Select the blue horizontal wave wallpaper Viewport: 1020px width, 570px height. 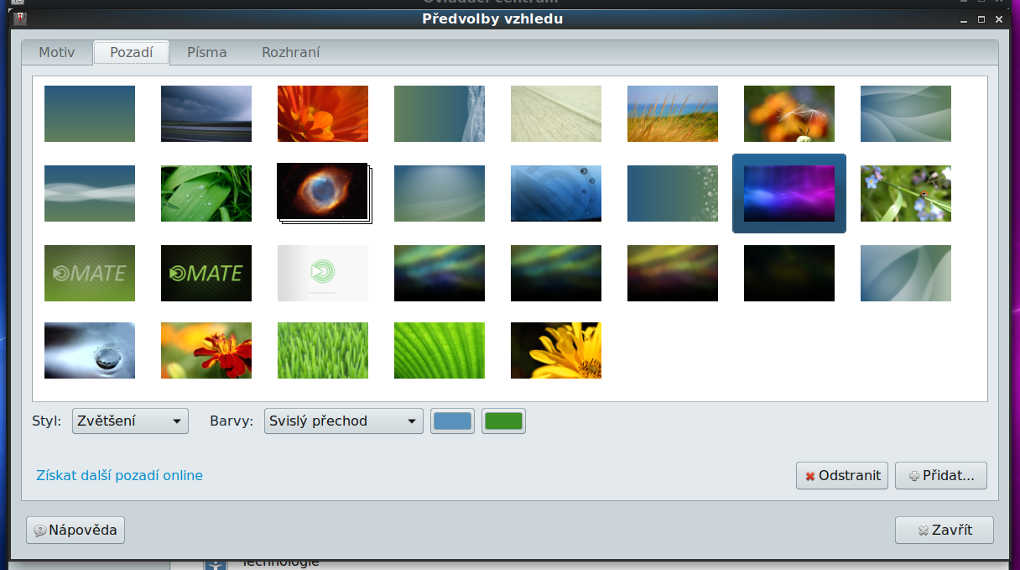(x=90, y=193)
